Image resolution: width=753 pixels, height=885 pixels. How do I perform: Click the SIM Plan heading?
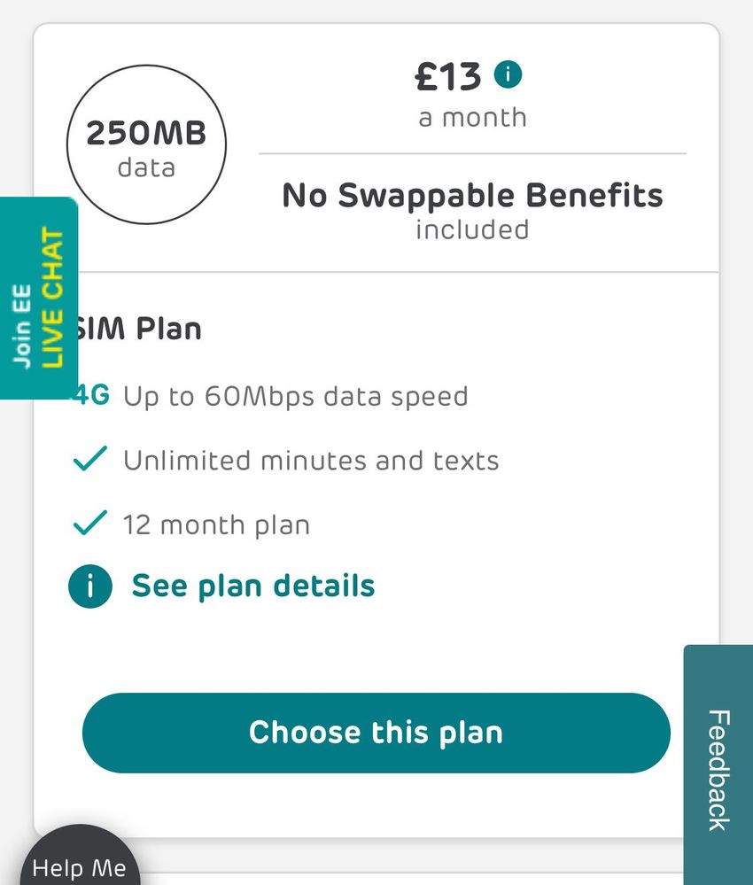142,329
